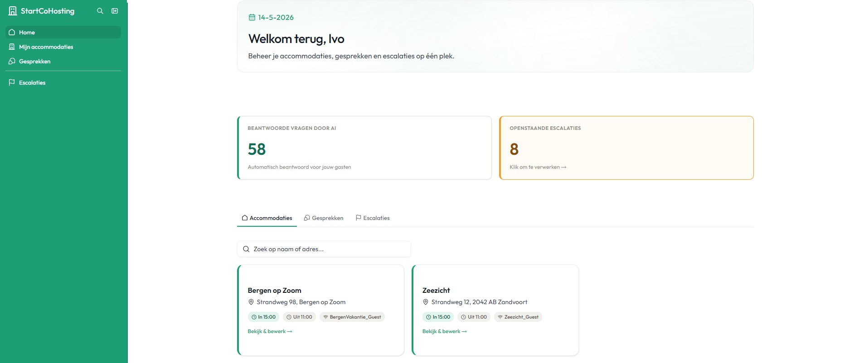Click the magnifier icon in the search field
The height and width of the screenshot is (363, 859).
pos(246,249)
